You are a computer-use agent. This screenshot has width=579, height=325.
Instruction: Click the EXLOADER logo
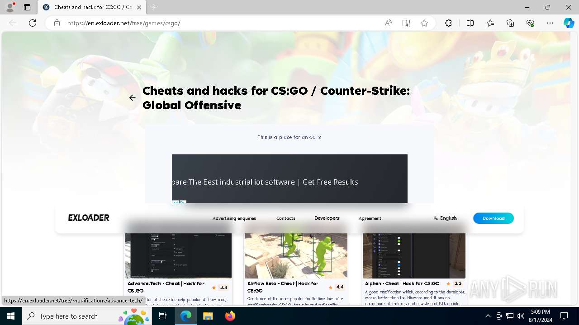tap(89, 218)
